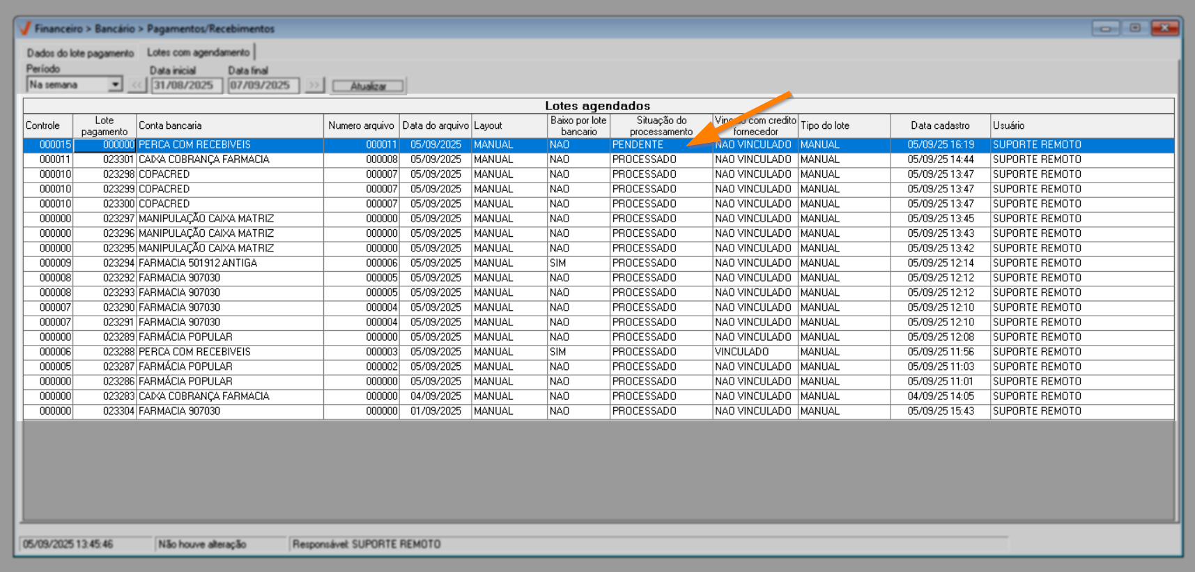
Task: Open the Período dropdown
Action: [115, 85]
